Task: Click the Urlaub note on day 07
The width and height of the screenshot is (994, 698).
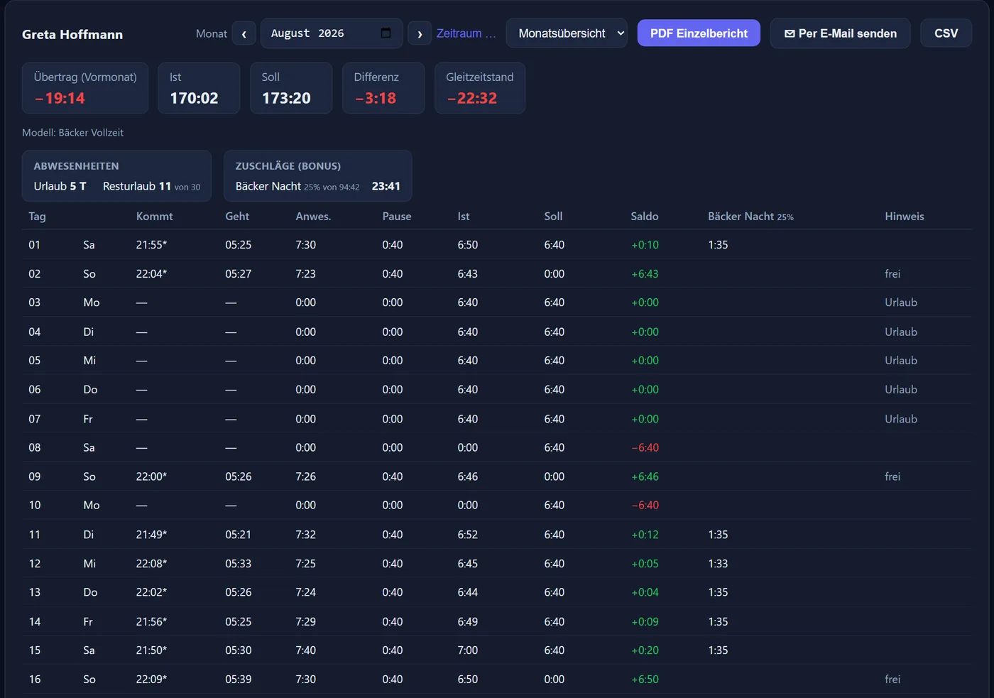Action: [901, 419]
